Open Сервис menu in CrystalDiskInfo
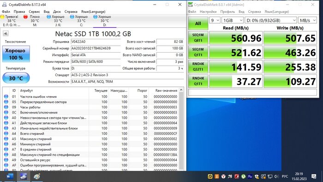This screenshot has height=182, width=323. pyautogui.click(x=34, y=12)
